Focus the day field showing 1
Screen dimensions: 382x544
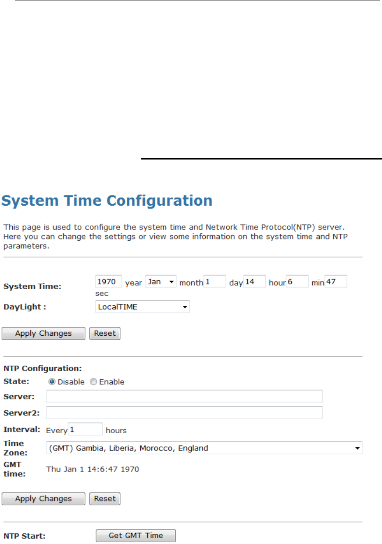point(215,281)
